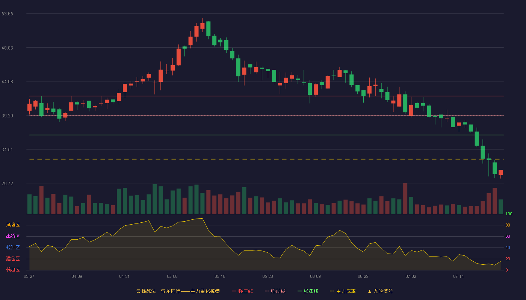The width and height of the screenshot is (526, 300).
Task: Click the green 100 indicator axis value
Action: pyautogui.click(x=509, y=214)
